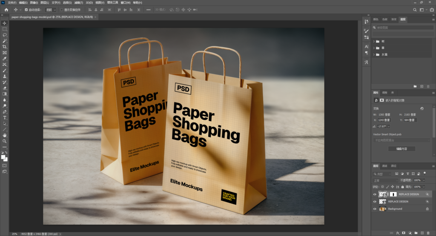Create a new layer in the Layers panel
The width and height of the screenshot is (436, 236).
point(422,233)
